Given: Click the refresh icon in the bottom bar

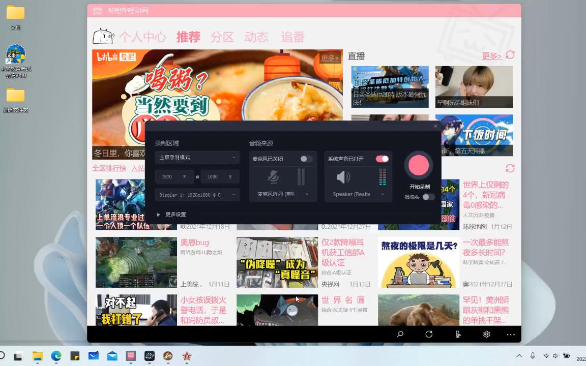Looking at the screenshot, I should (429, 334).
